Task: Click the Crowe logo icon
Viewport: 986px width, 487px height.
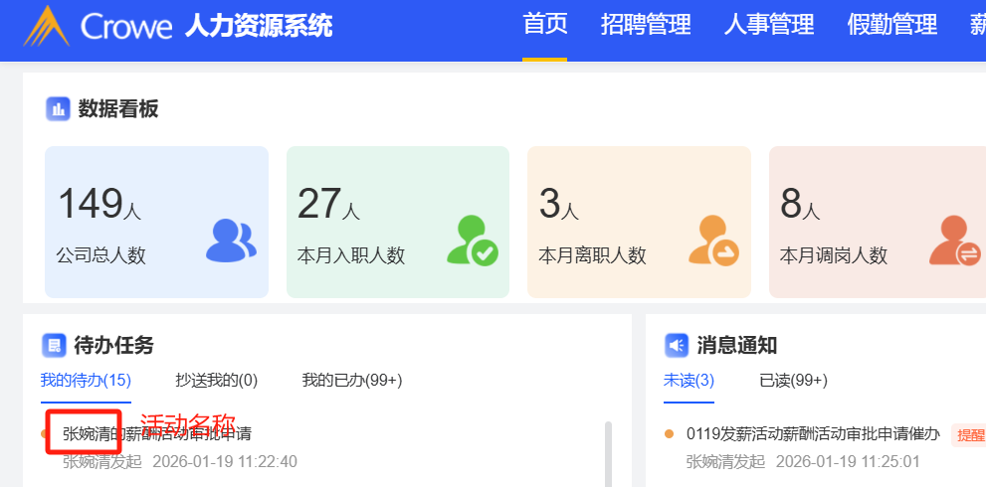Action: (46, 26)
